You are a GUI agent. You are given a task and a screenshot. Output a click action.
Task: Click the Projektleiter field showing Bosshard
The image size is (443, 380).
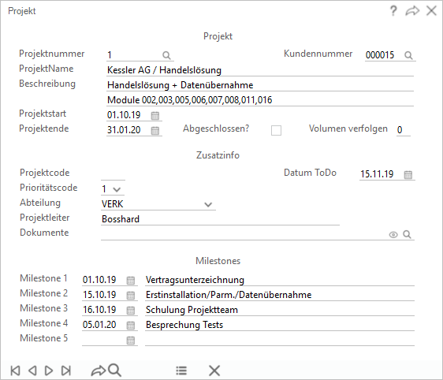pyautogui.click(x=220, y=219)
